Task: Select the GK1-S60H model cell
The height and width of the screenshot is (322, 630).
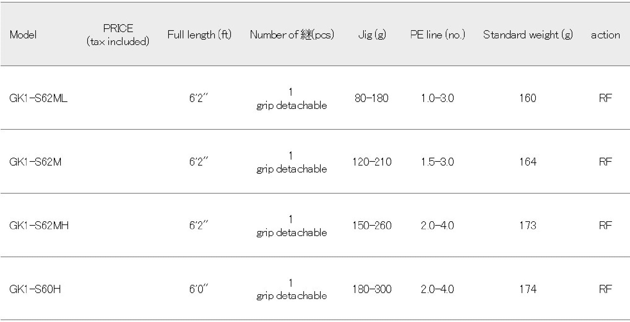Action: coord(35,289)
